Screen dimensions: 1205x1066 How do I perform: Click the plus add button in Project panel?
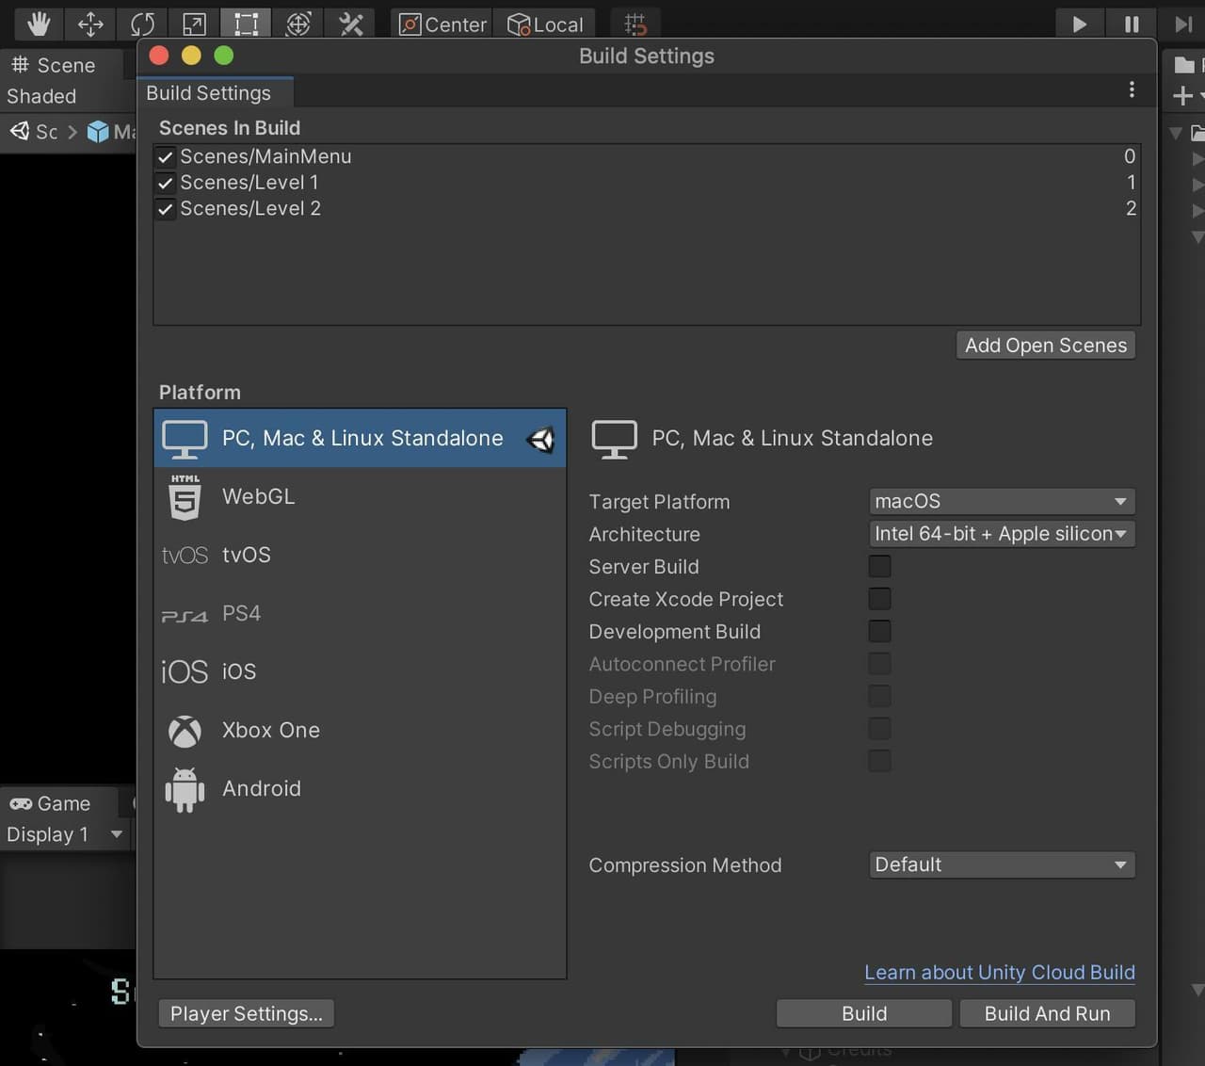(1182, 95)
